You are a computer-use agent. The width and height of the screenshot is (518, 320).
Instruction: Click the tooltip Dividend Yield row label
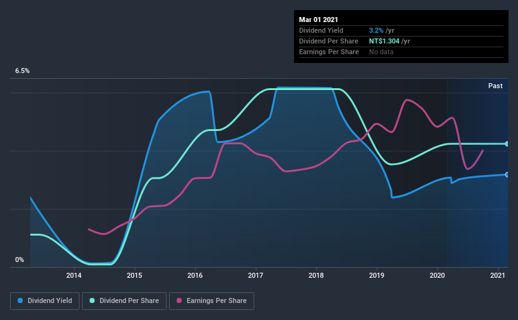click(321, 30)
